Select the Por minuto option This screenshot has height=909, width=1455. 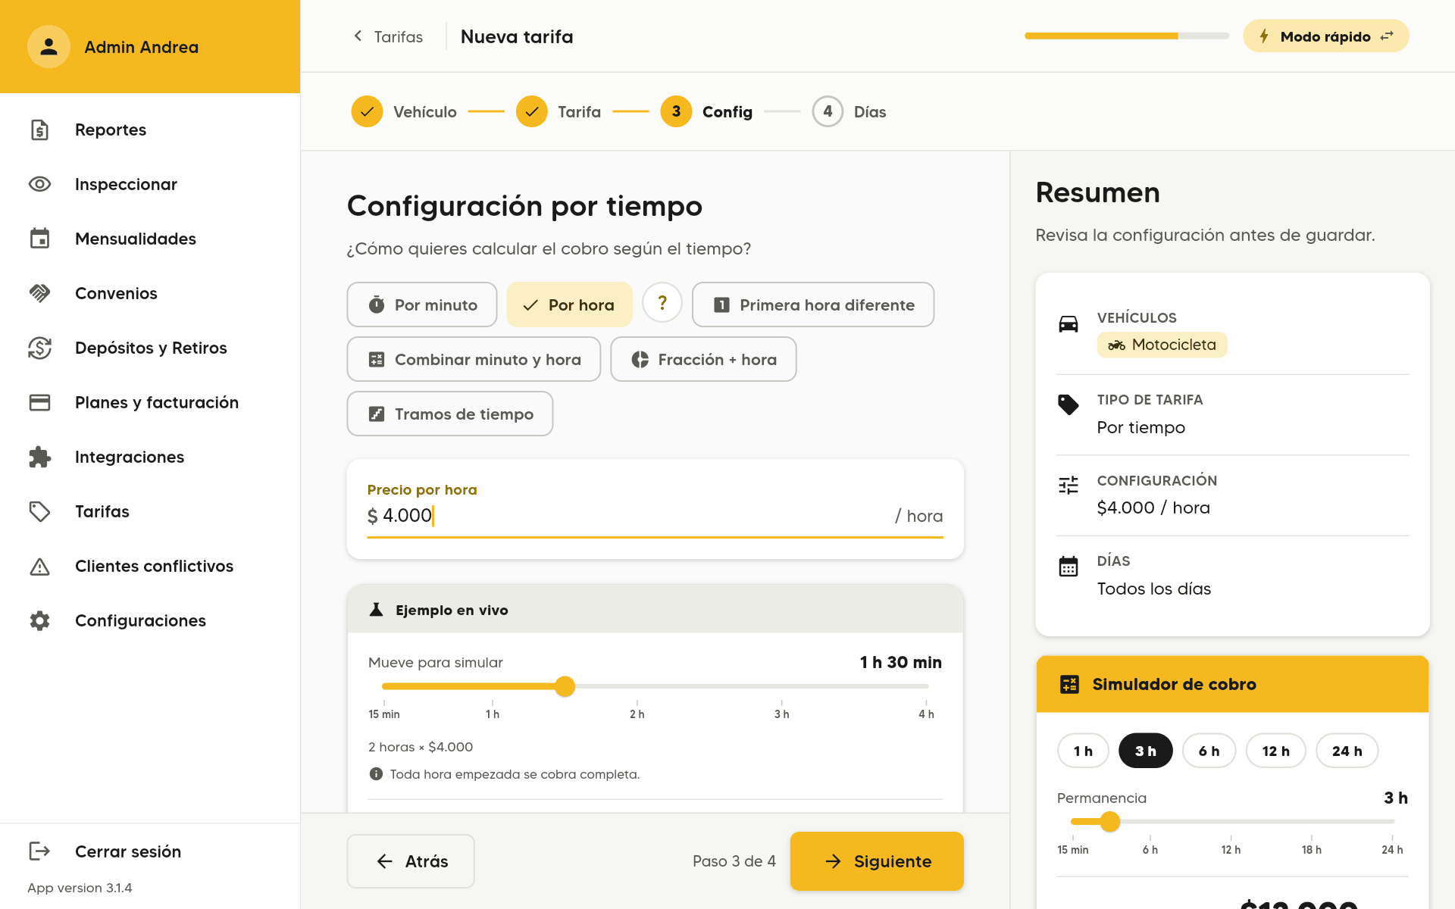coord(422,305)
